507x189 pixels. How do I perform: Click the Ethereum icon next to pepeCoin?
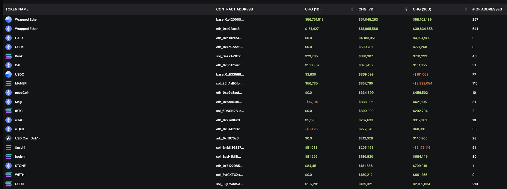coord(9,93)
